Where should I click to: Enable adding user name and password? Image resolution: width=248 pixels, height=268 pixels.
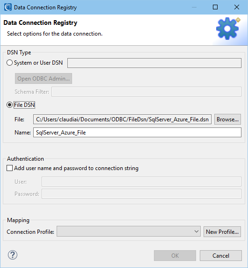(9, 168)
